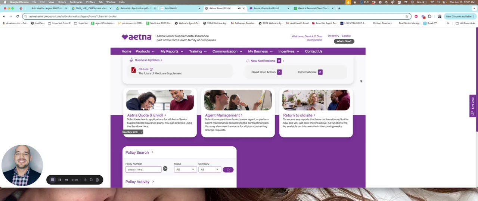478x201 pixels.
Task: Click the Policy Number search field
Action: pos(143,169)
